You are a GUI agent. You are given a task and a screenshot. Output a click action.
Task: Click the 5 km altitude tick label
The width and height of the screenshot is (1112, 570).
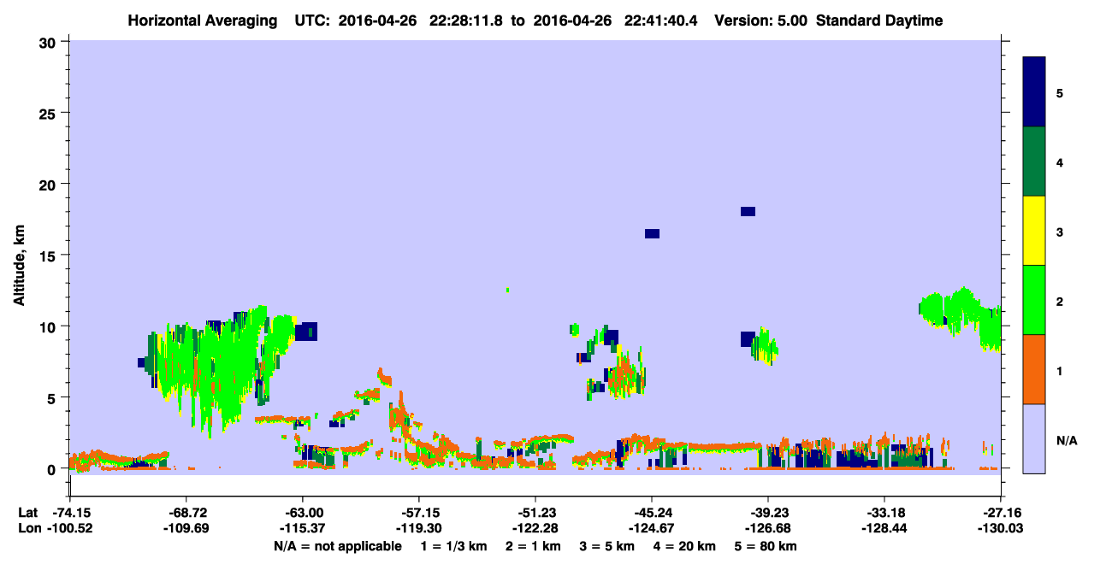53,397
